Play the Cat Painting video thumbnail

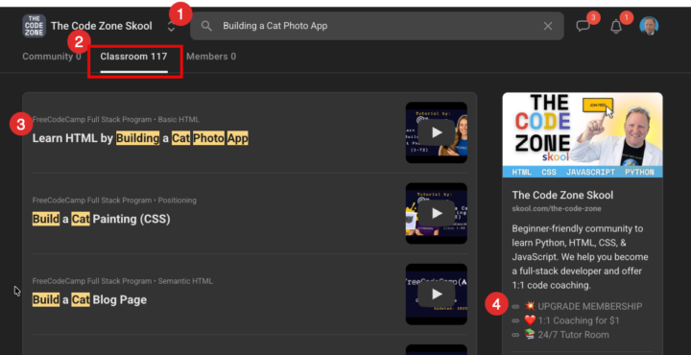click(x=437, y=213)
